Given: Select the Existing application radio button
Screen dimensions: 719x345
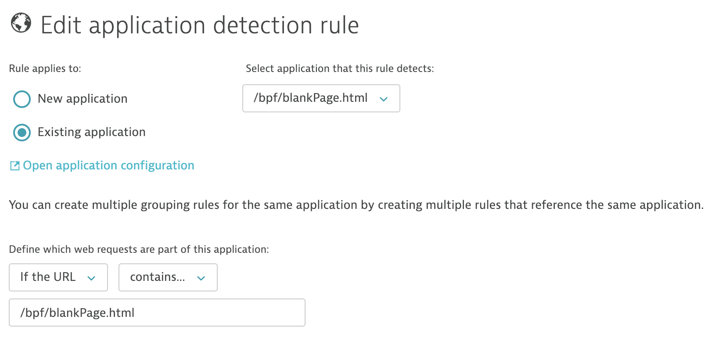Looking at the screenshot, I should (22, 133).
